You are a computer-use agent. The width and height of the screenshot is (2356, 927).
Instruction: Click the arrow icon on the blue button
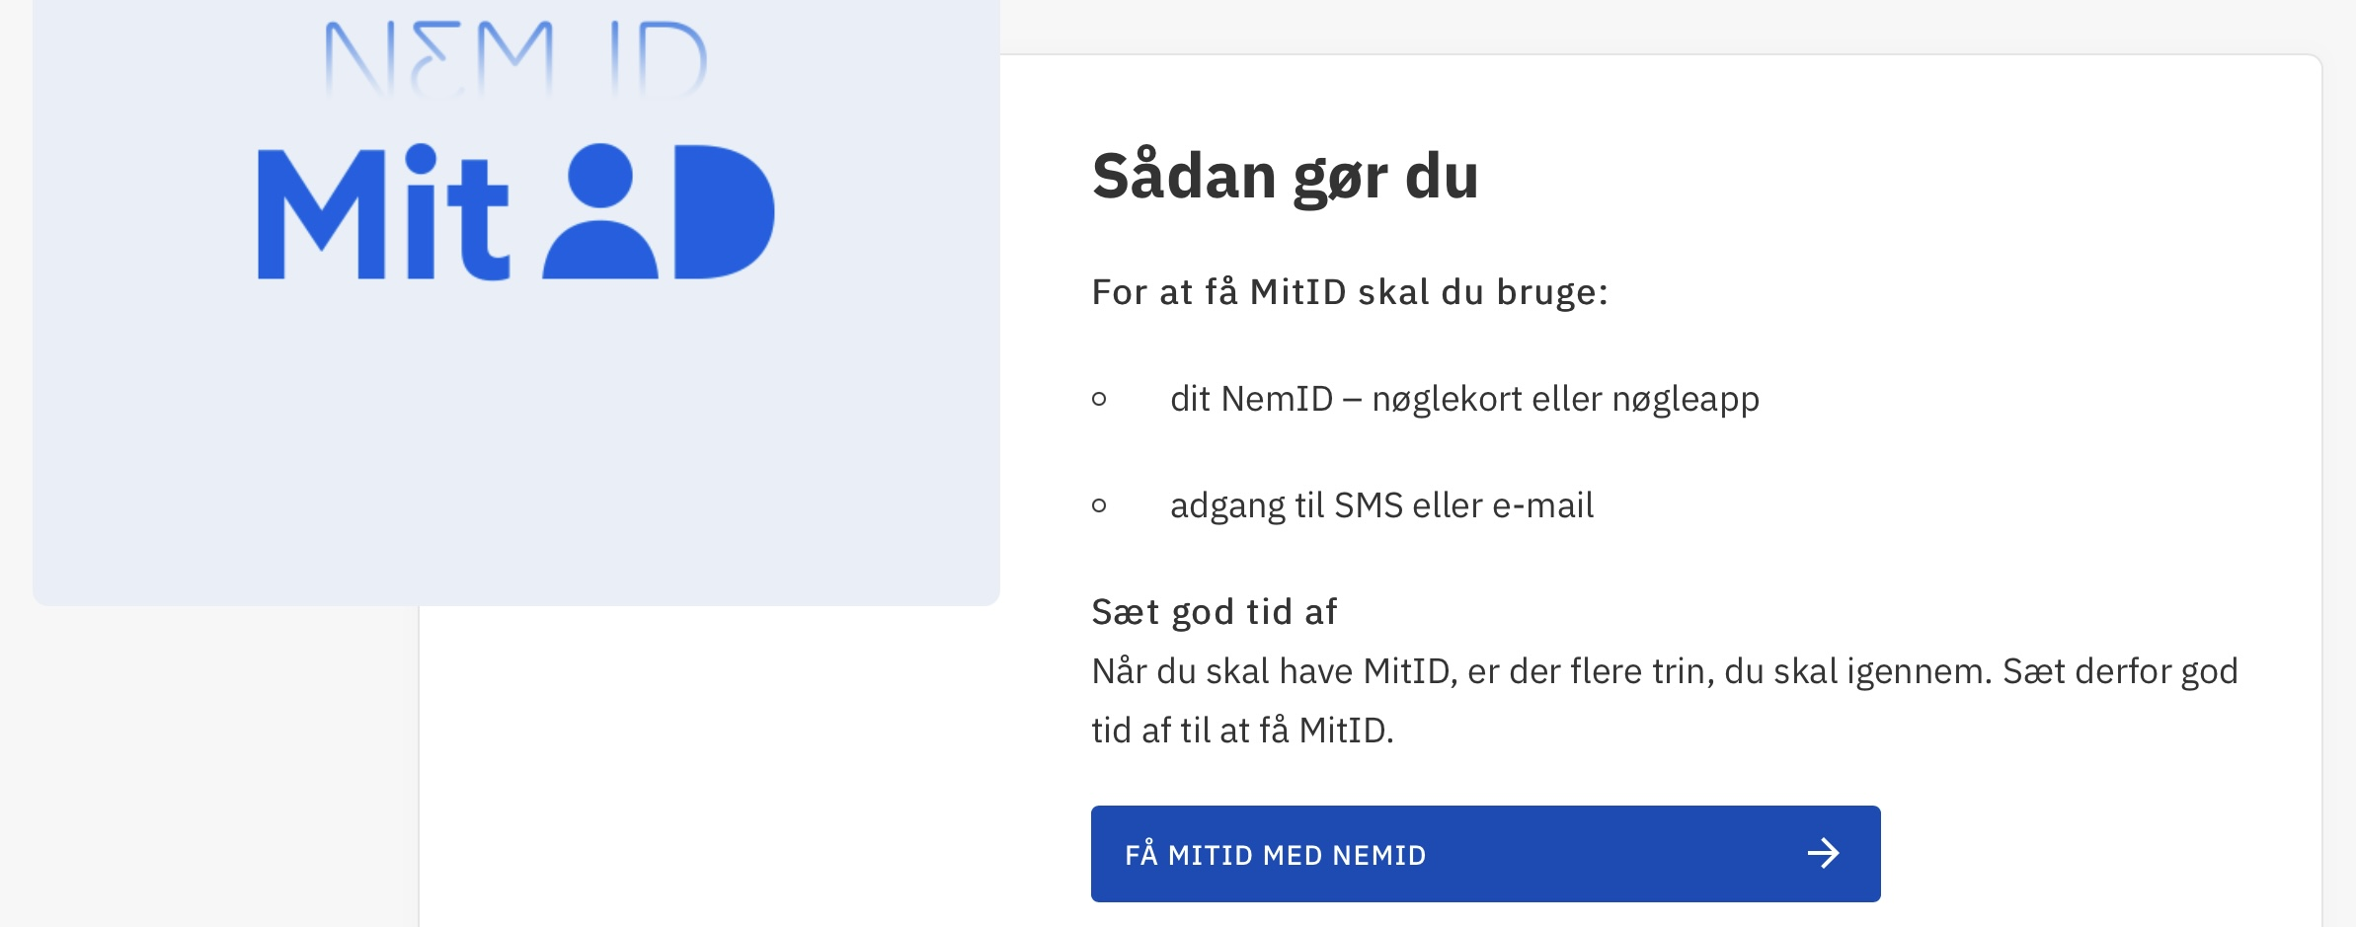coord(1823,854)
